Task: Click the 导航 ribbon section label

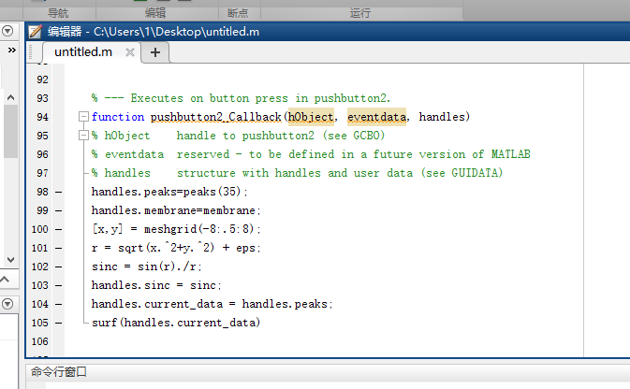Action: 58,13
